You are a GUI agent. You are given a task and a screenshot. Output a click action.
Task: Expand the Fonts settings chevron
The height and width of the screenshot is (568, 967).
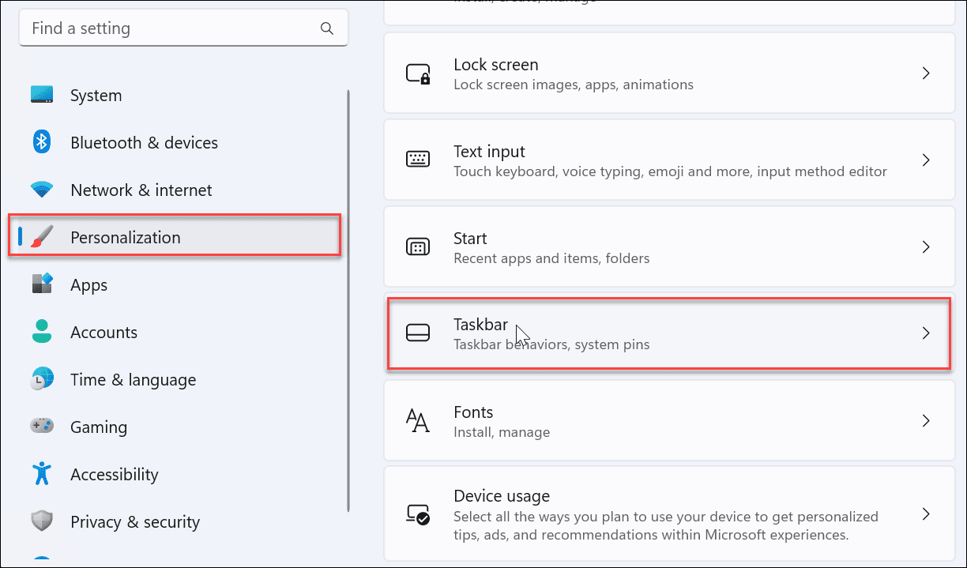point(926,420)
